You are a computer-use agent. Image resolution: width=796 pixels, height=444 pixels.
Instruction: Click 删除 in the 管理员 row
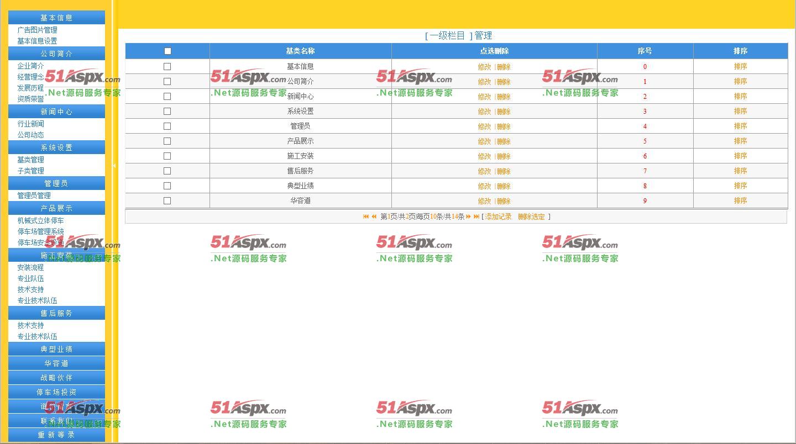click(x=504, y=126)
